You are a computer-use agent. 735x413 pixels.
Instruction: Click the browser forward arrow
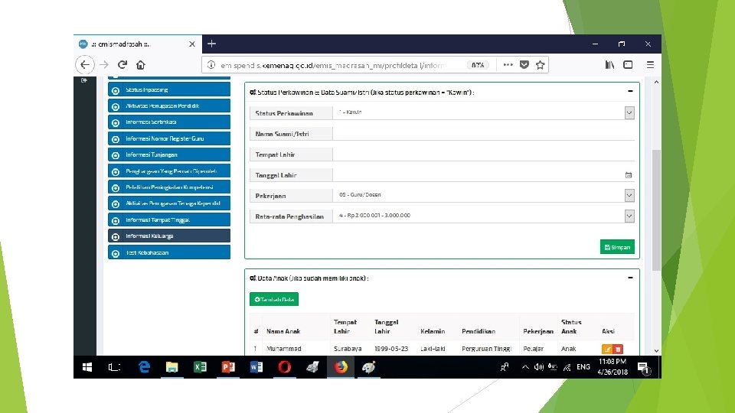[x=104, y=65]
